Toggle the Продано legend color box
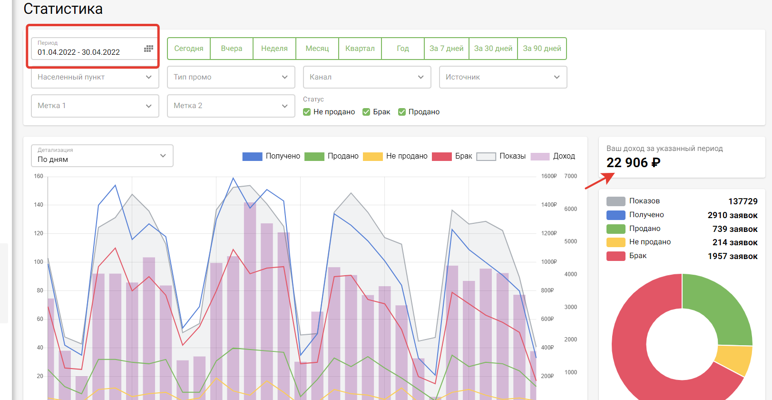 click(x=314, y=157)
